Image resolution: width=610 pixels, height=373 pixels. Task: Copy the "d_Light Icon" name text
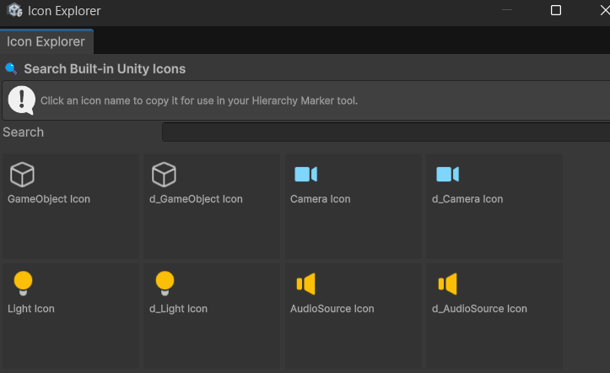[178, 309]
